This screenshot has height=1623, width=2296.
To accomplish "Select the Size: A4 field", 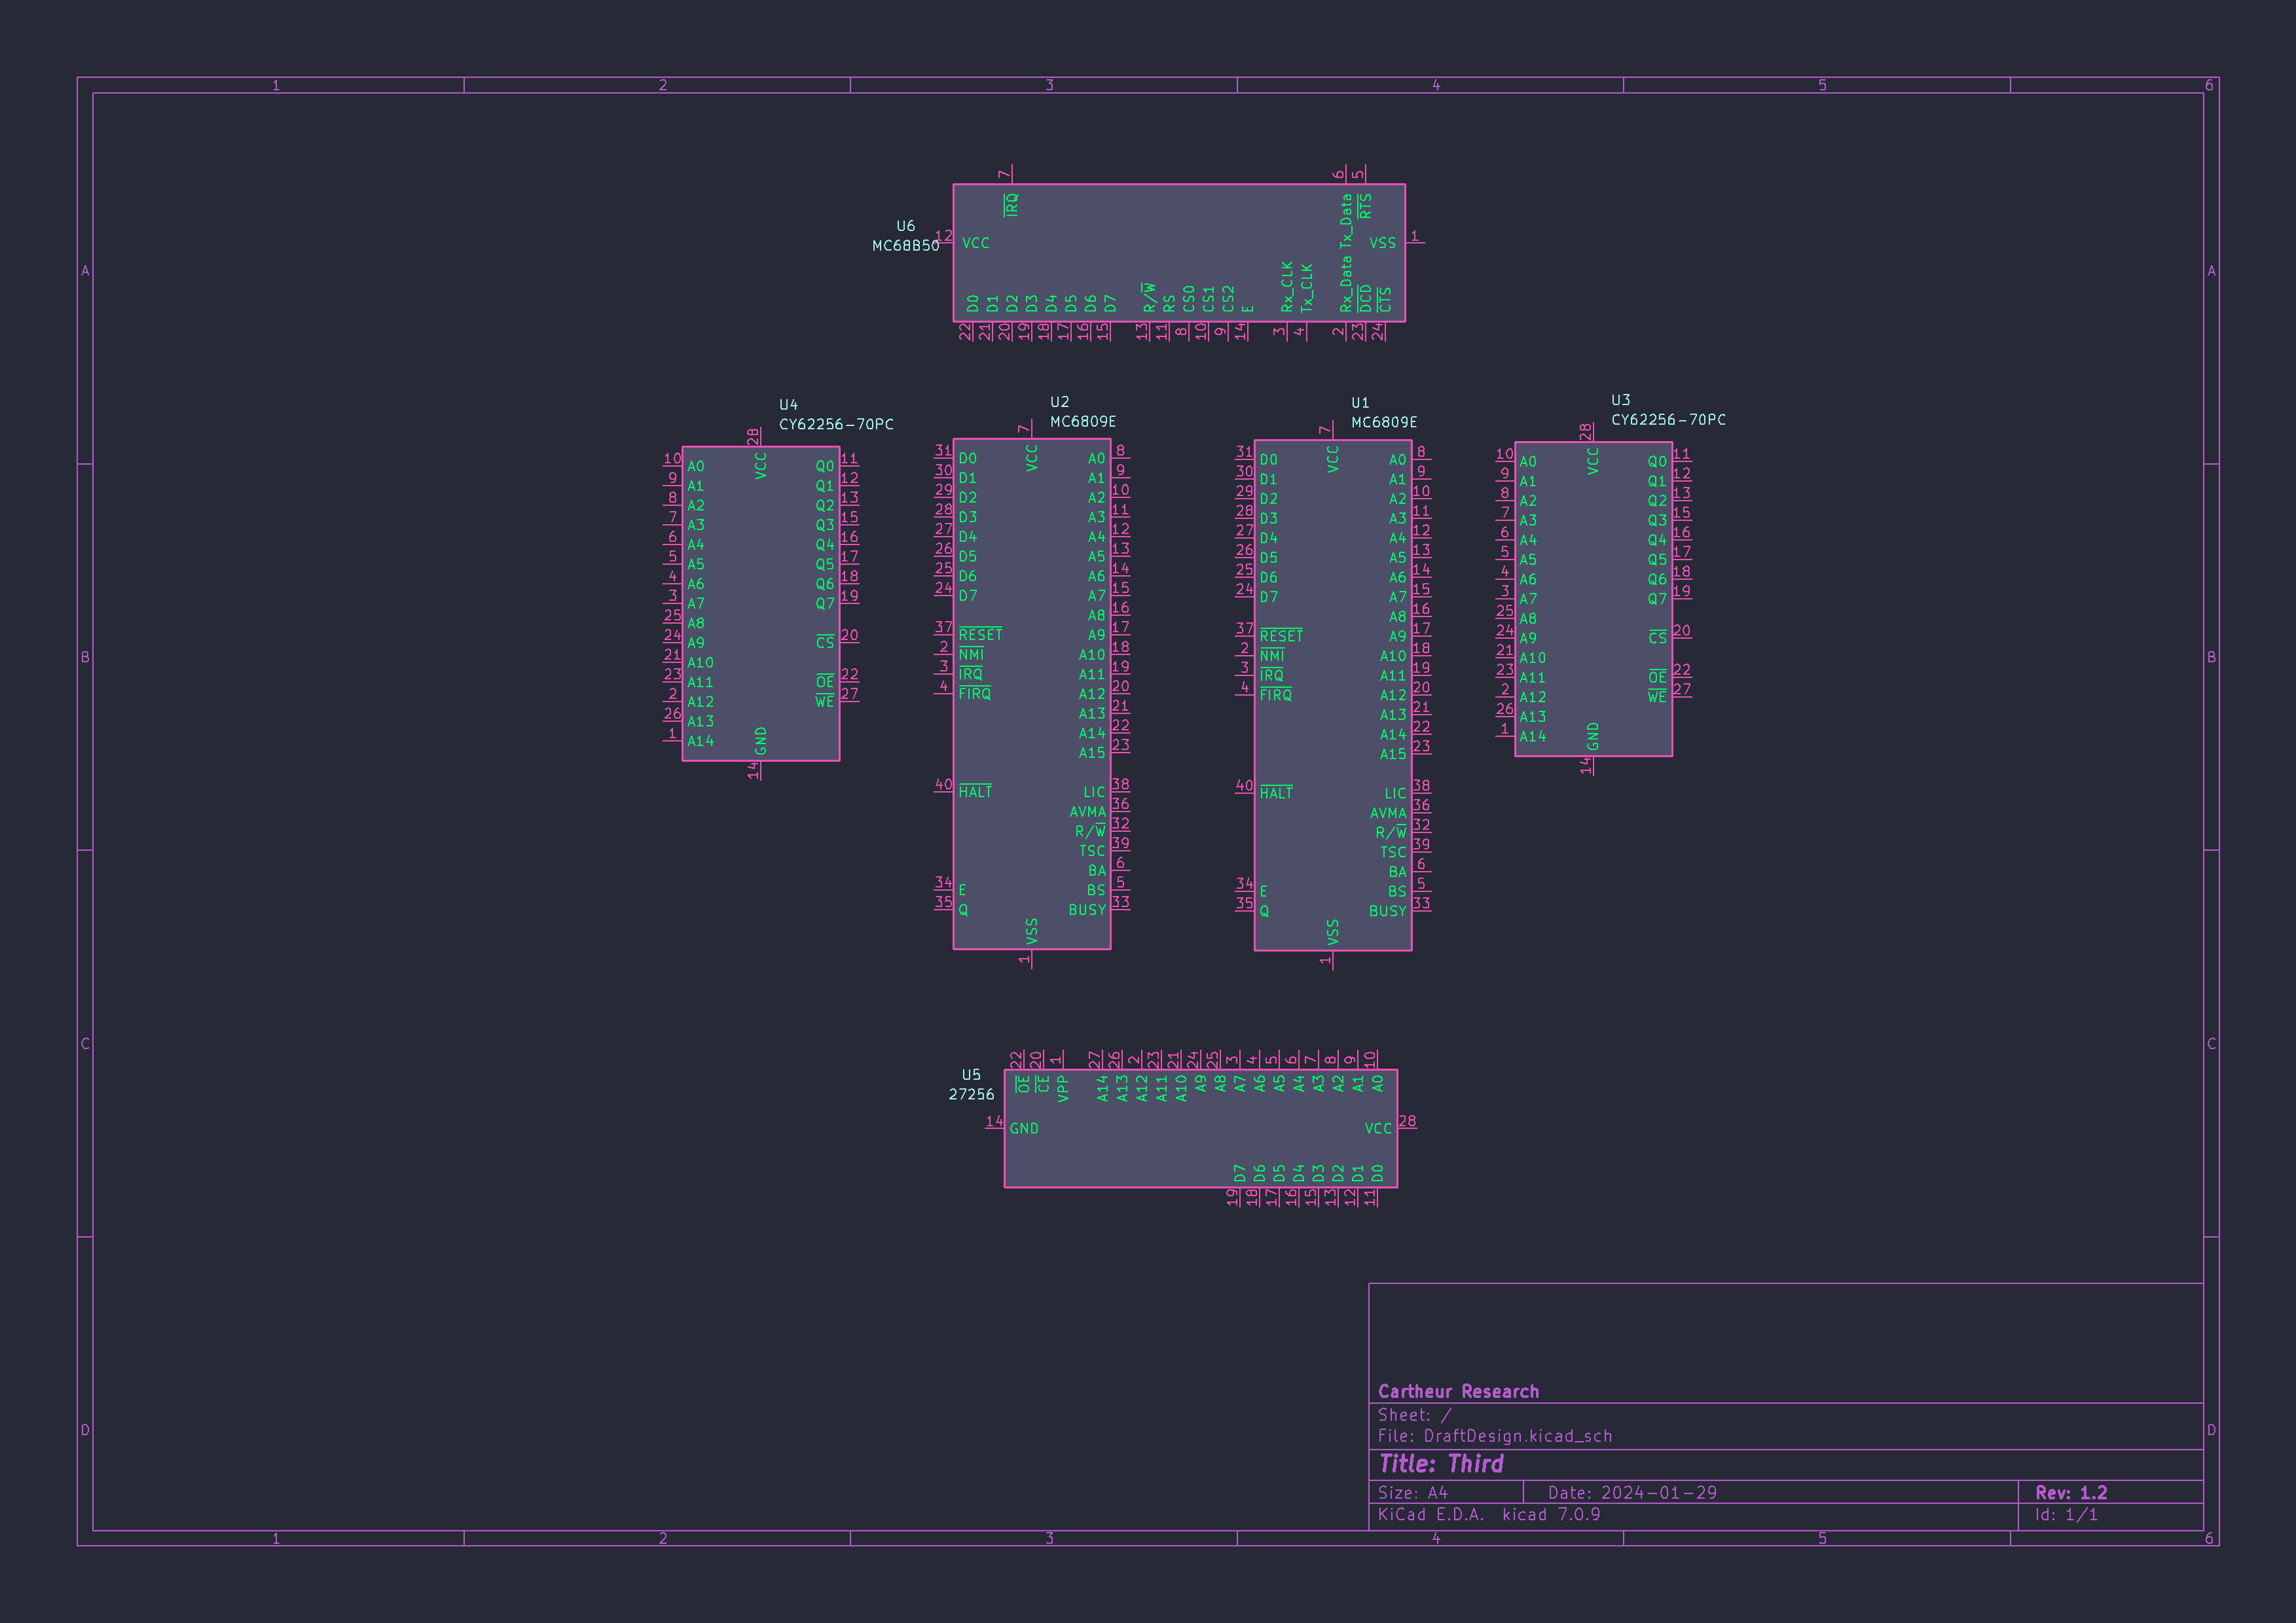I will pyautogui.click(x=1413, y=1492).
